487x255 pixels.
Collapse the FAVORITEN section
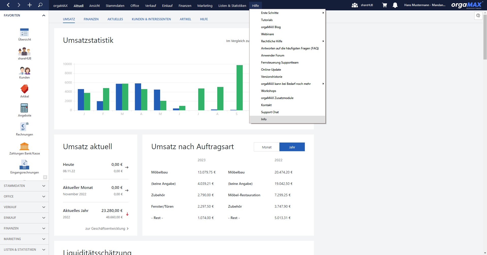click(x=44, y=15)
